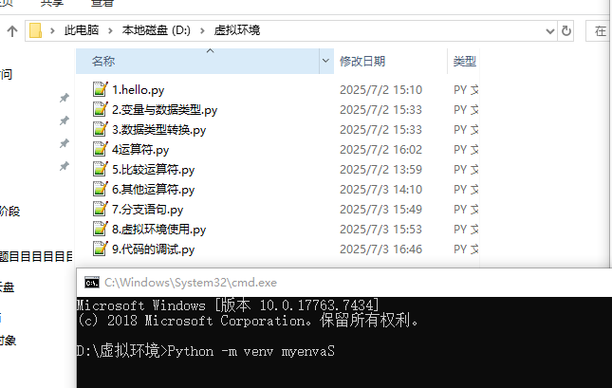Click the pin icon in 5.比较运算符.py row

(64, 167)
